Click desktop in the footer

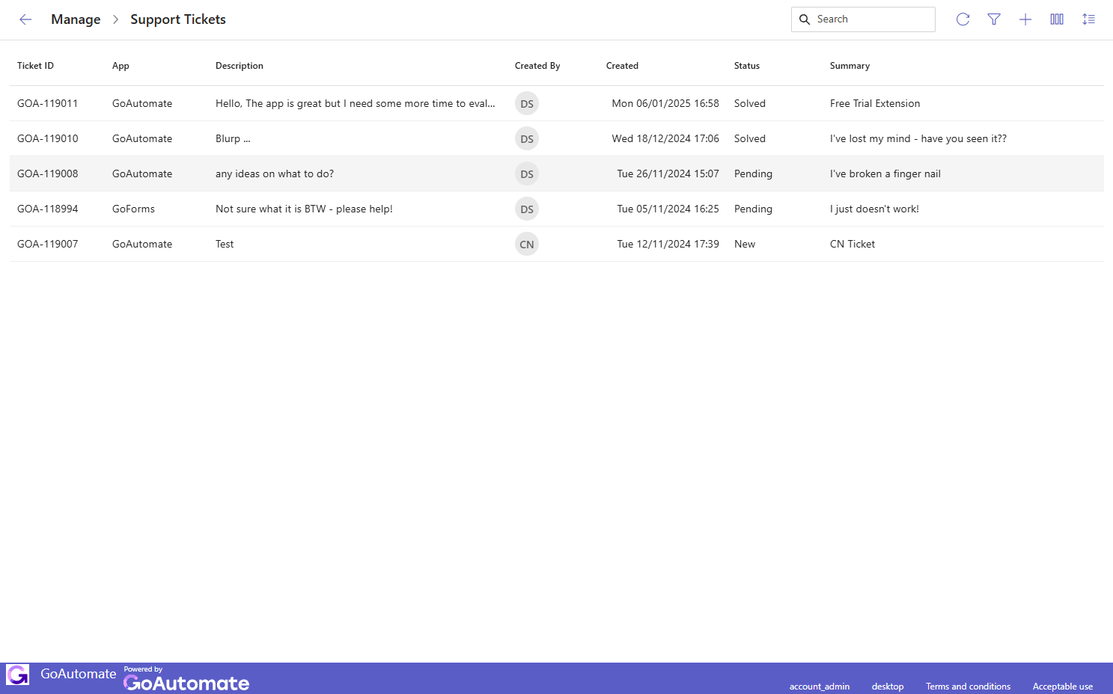click(888, 687)
